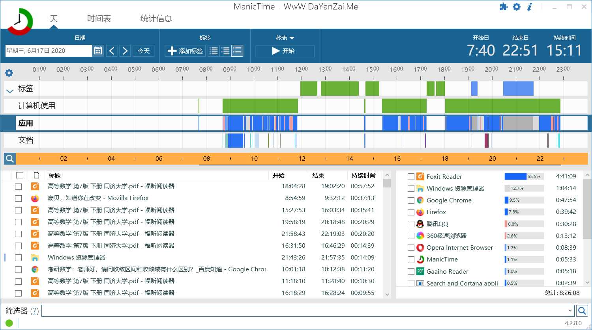Click Google Chrome icon in application list
Image resolution: width=592 pixels, height=330 pixels.
pyautogui.click(x=420, y=200)
